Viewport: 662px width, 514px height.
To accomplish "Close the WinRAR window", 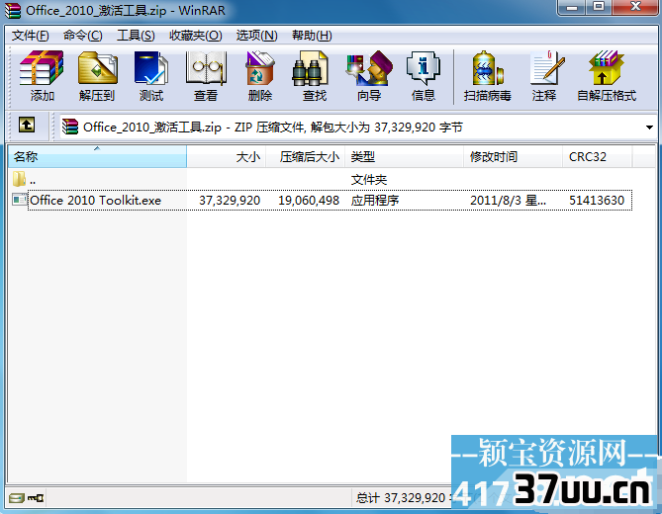I will (x=635, y=7).
